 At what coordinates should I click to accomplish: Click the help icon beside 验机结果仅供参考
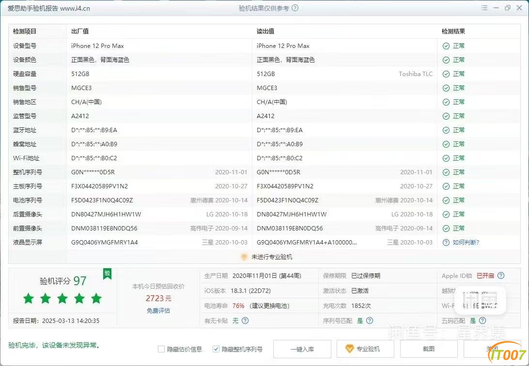point(295,8)
